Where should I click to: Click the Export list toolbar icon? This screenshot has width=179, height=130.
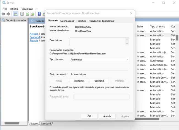[32, 14]
